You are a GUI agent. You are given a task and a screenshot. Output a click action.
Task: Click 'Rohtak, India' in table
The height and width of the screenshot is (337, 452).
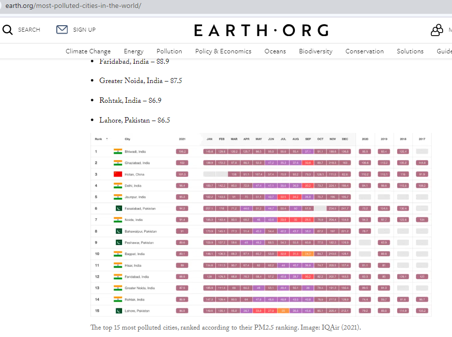tap(134, 299)
